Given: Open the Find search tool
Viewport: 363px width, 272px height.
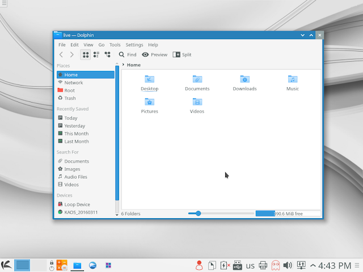Looking at the screenshot, I should click(128, 54).
